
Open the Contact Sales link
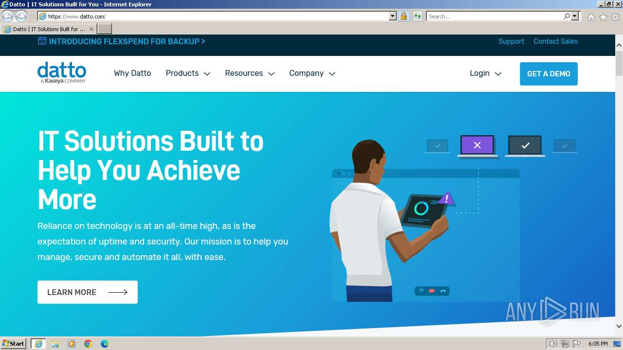555,41
